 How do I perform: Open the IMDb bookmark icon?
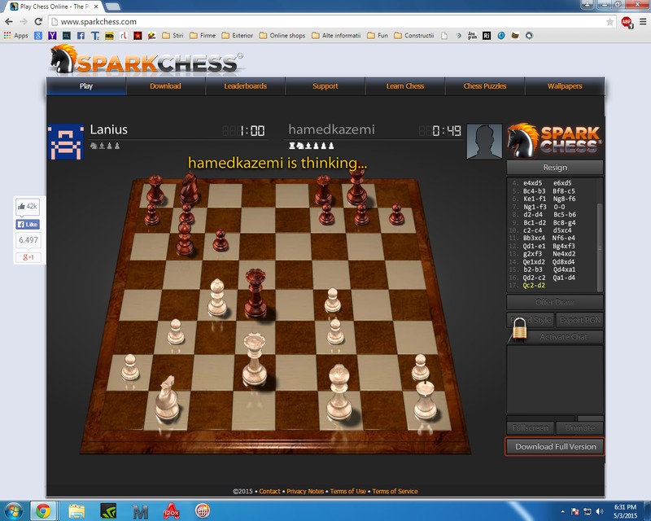point(109,36)
